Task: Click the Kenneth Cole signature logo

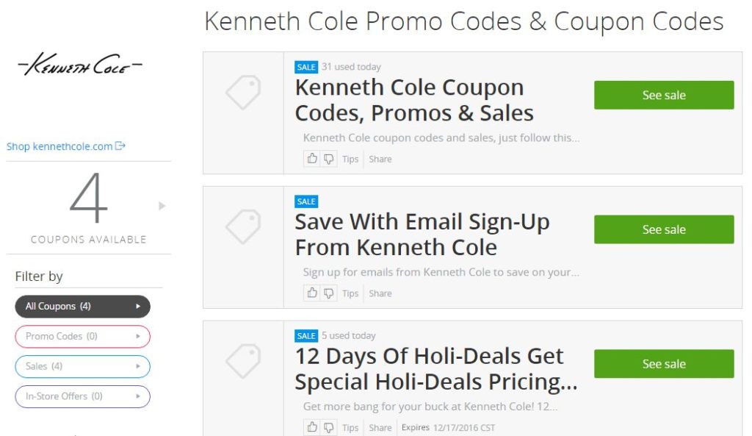Action: 80,65
